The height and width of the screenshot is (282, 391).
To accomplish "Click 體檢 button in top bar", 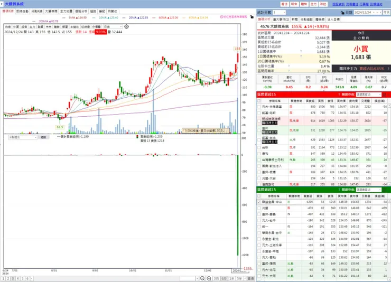I will tap(304, 4).
